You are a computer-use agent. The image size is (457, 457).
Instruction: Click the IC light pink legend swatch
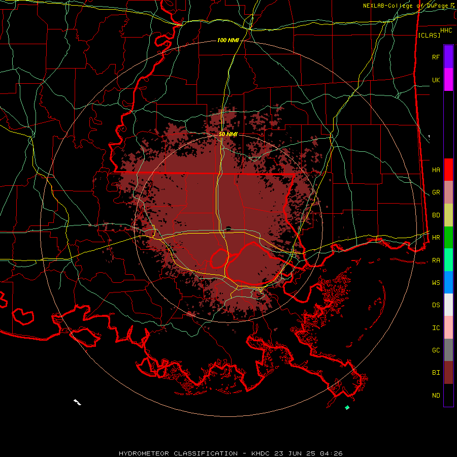point(448,328)
